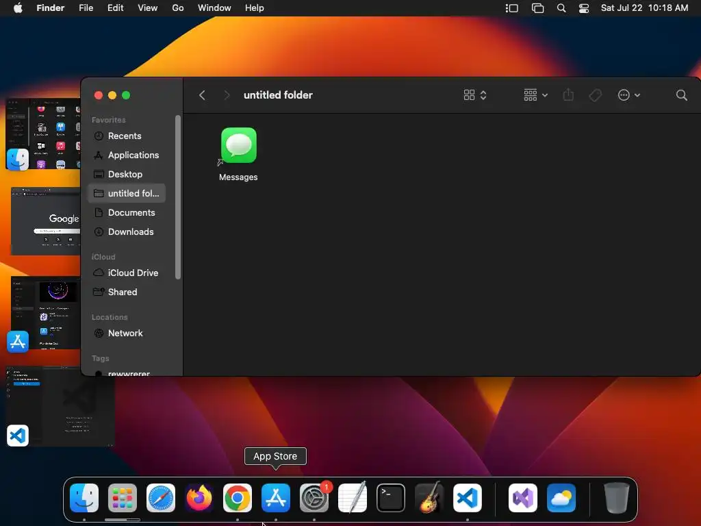Select untitled folder in the sidebar

point(127,193)
